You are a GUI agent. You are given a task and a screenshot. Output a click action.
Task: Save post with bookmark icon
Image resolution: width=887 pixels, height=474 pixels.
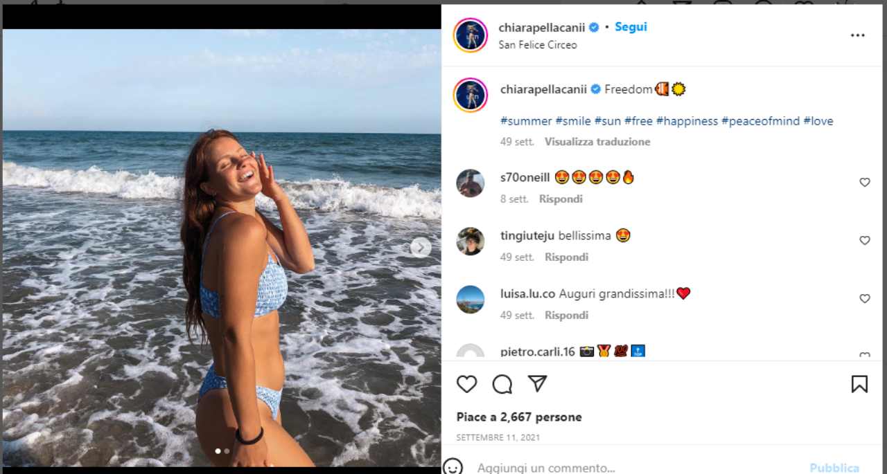tap(859, 384)
